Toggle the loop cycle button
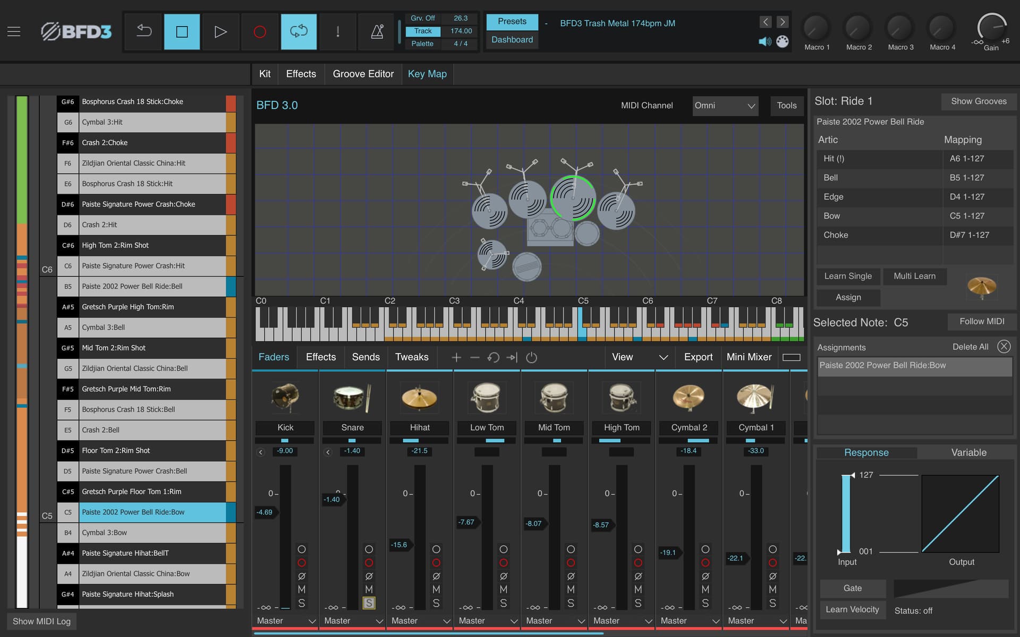Image resolution: width=1020 pixels, height=637 pixels. (299, 32)
